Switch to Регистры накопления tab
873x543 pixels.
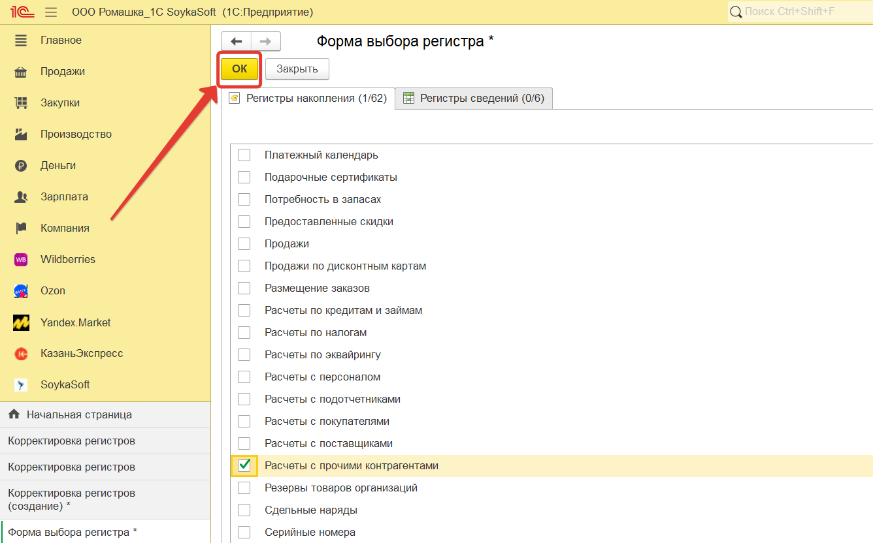(x=308, y=99)
